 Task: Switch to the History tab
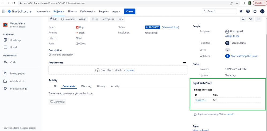[101, 86]
